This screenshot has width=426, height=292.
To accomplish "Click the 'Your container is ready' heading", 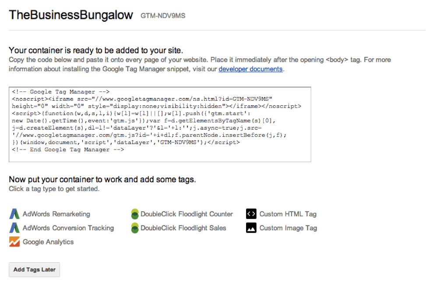I will point(96,50).
